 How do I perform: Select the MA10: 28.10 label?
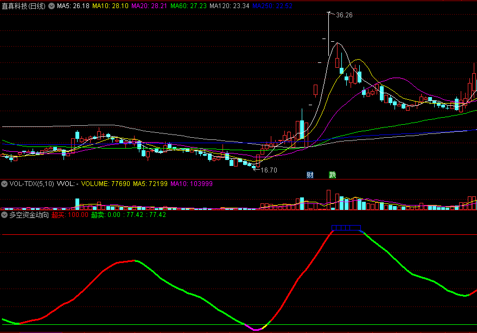(110, 6)
